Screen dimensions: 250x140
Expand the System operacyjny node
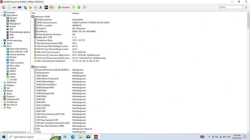pos(1,41)
